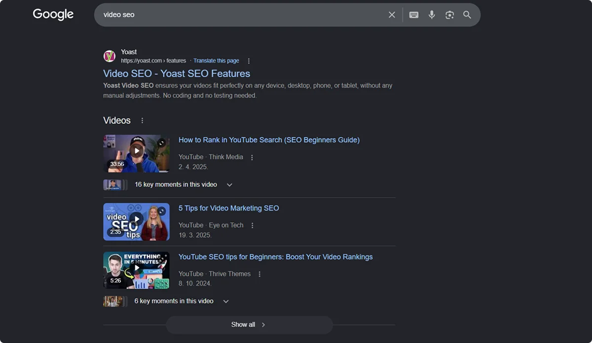Click Translate this page link
This screenshot has height=343, width=592.
click(216, 61)
